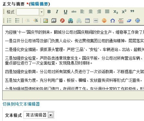Expand the 简洁编辑器 text format dropdown
The height and width of the screenshot is (121, 144).
(x=50, y=115)
